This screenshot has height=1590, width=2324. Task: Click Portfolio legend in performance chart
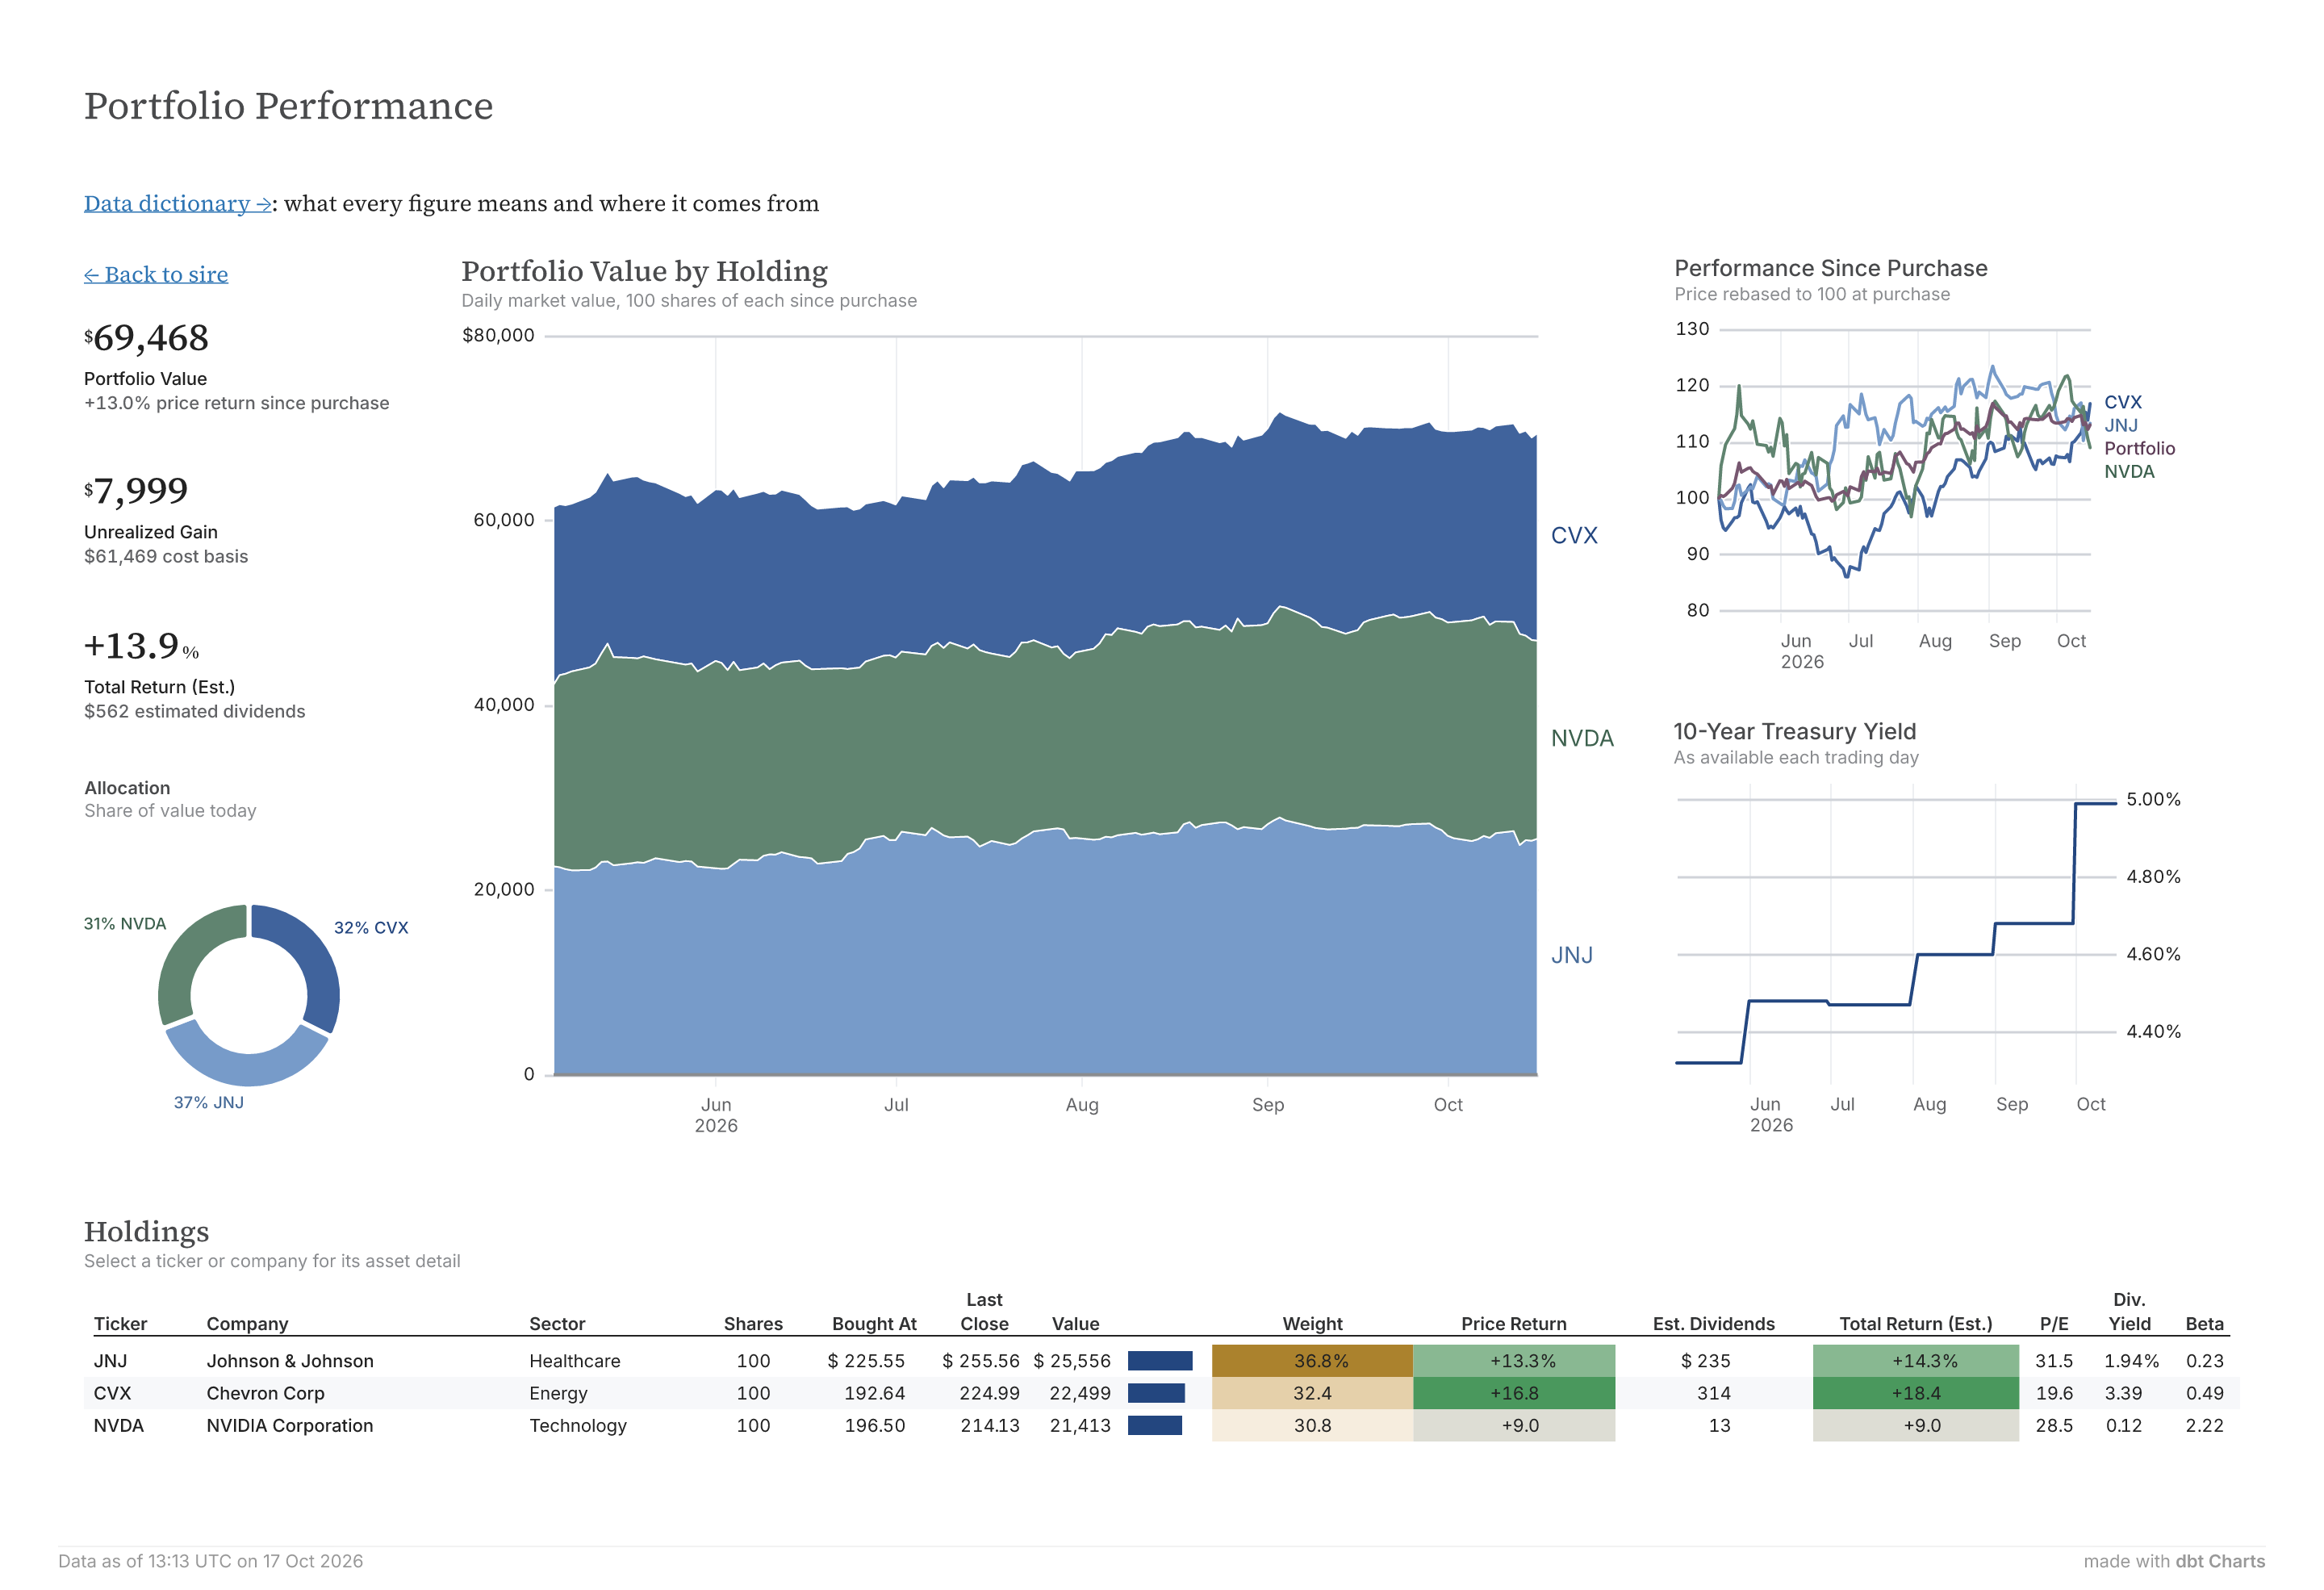pyautogui.click(x=2139, y=449)
